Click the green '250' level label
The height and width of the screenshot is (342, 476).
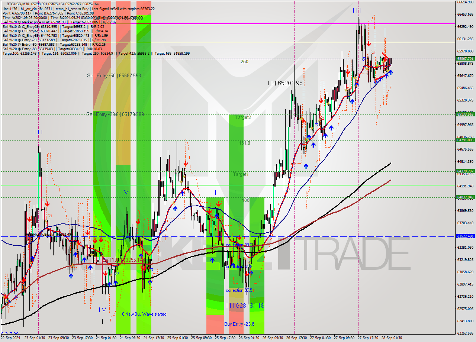click(244, 62)
